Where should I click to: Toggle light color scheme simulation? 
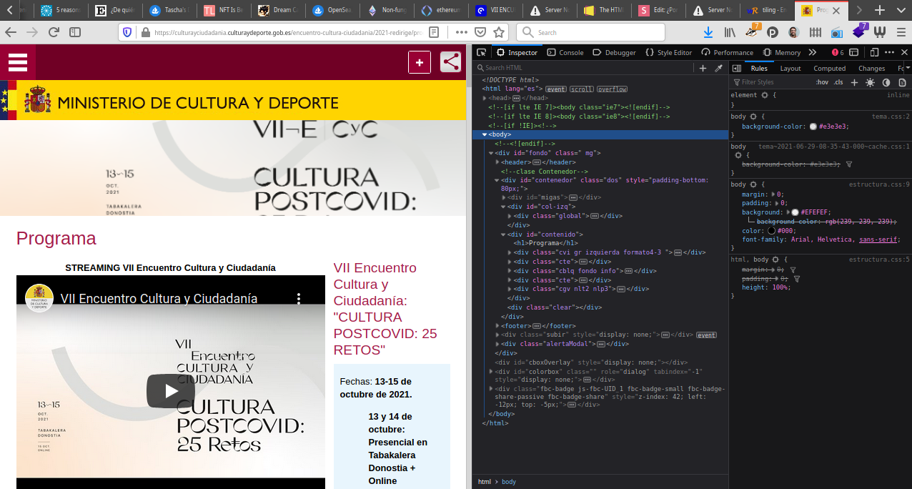click(x=870, y=82)
